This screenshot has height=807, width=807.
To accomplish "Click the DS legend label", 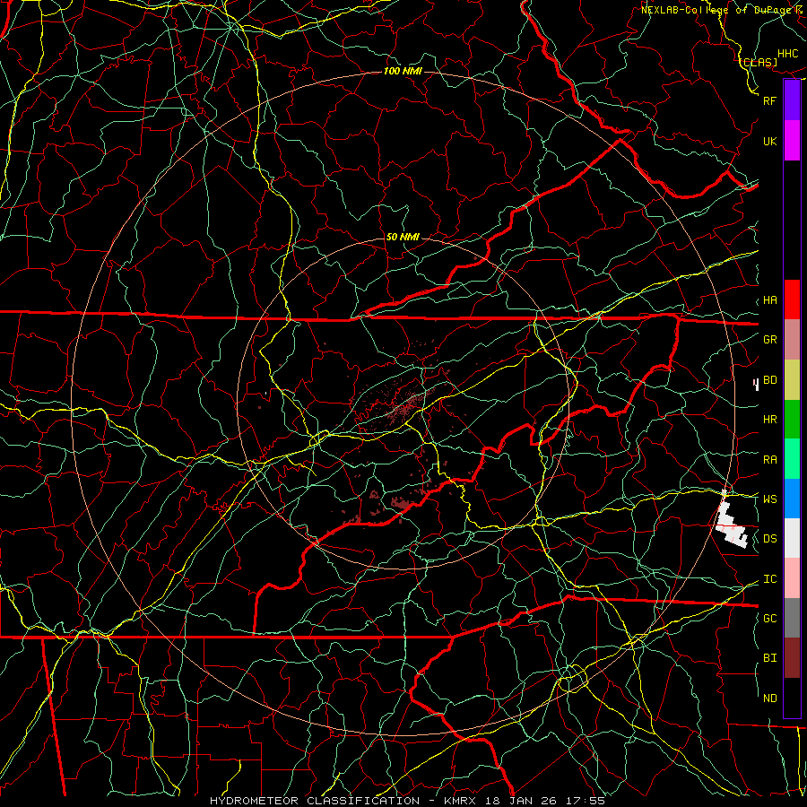I will click(x=770, y=539).
